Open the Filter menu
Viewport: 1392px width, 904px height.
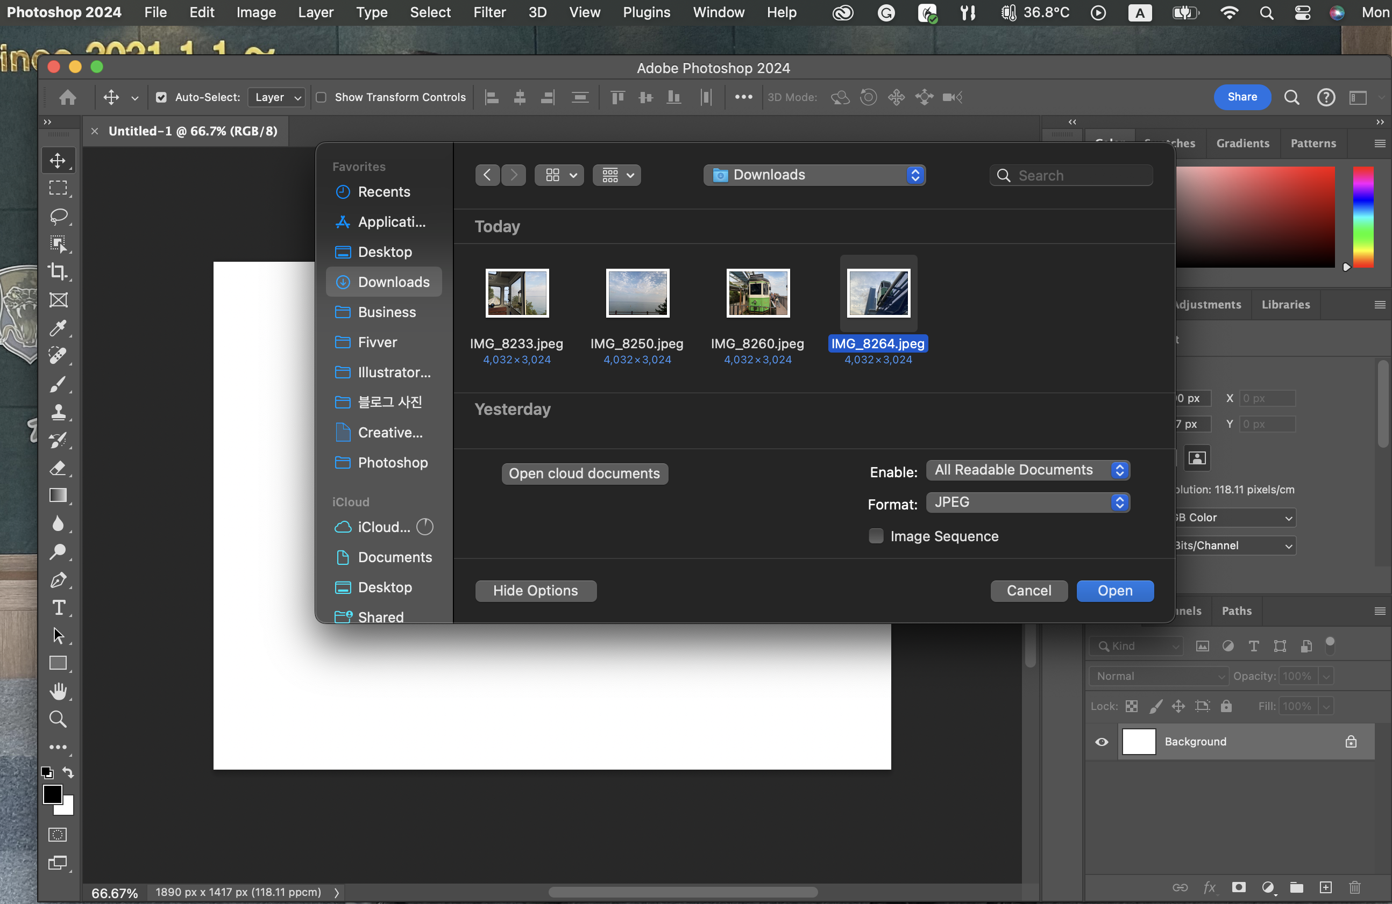[x=489, y=12]
